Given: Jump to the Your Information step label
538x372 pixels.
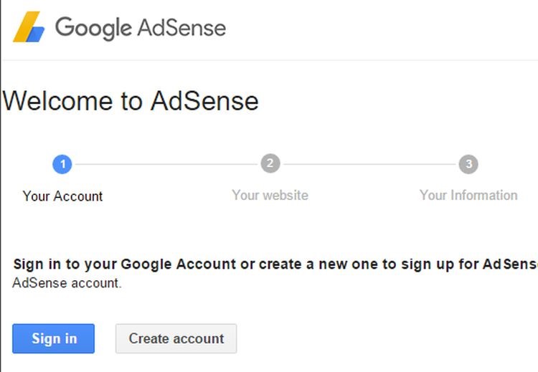Looking at the screenshot, I should coord(468,195).
